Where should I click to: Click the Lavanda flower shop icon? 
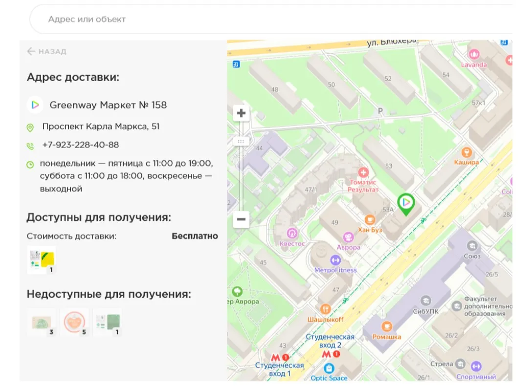pyautogui.click(x=474, y=54)
